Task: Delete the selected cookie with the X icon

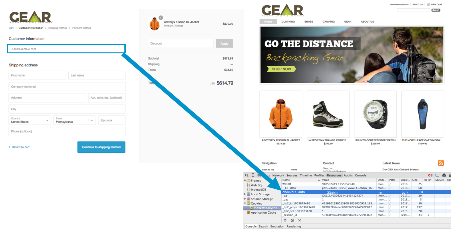Action: [299, 220]
